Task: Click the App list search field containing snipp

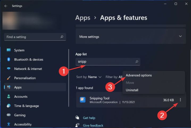Action: pyautogui.click(x=108, y=62)
